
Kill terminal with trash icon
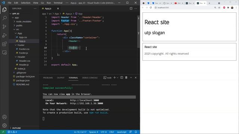[x=126, y=78]
